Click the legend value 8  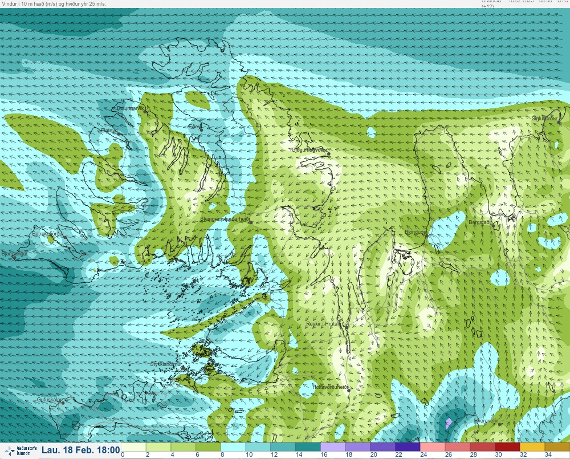[x=222, y=454]
